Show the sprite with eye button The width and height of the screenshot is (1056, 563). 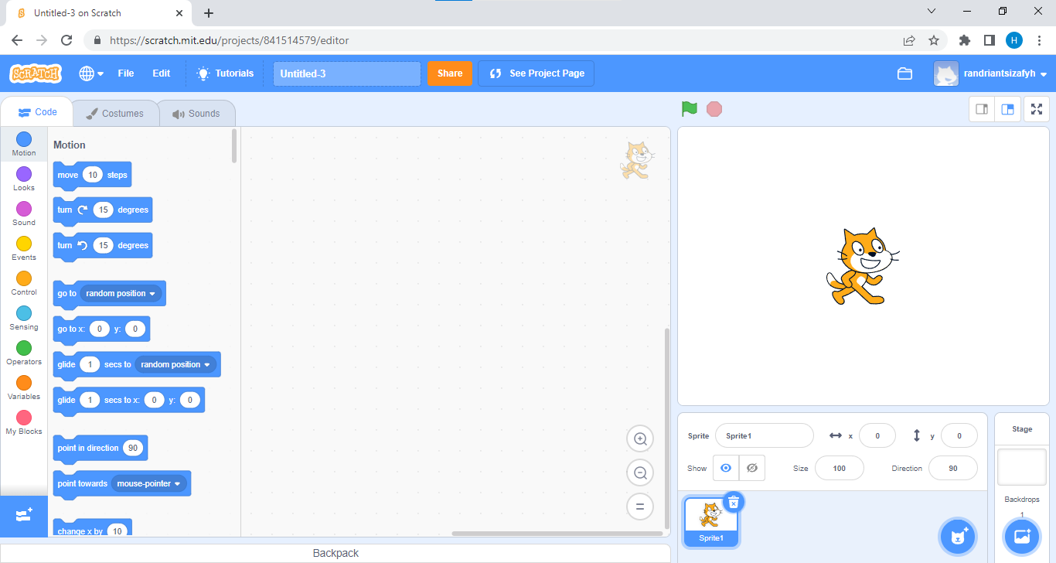point(726,468)
